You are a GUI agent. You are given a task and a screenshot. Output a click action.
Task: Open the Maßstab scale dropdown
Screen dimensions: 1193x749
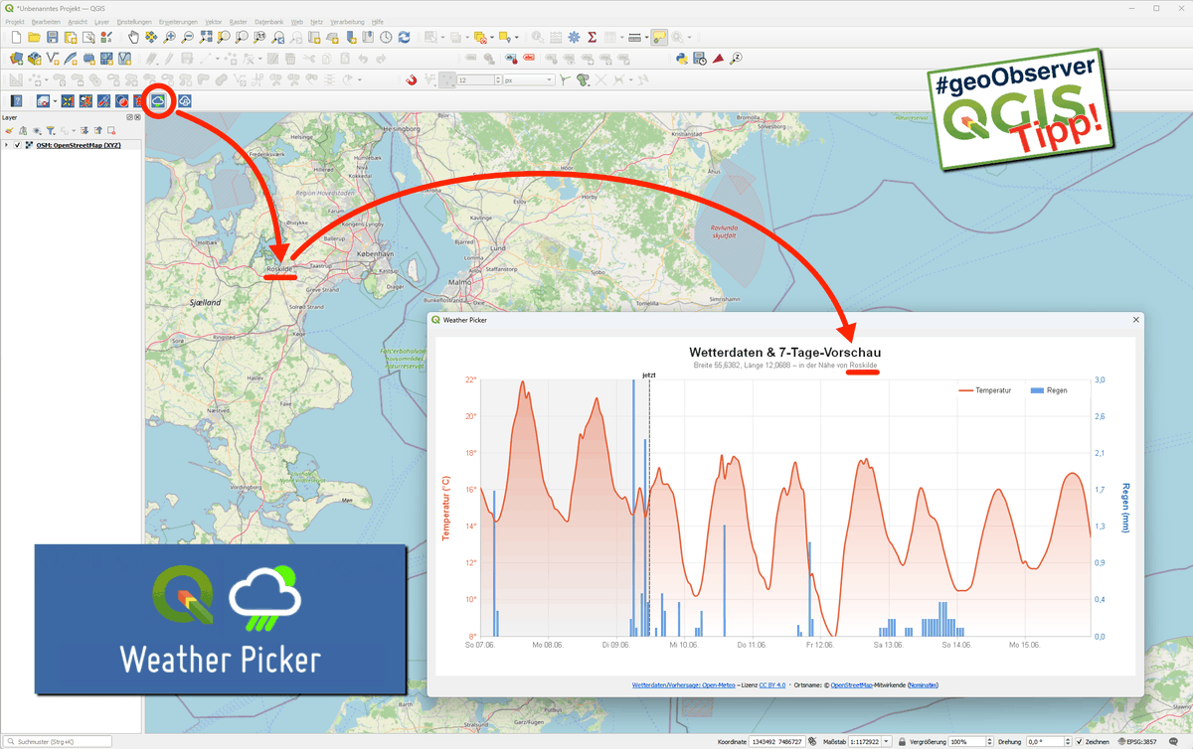(886, 741)
